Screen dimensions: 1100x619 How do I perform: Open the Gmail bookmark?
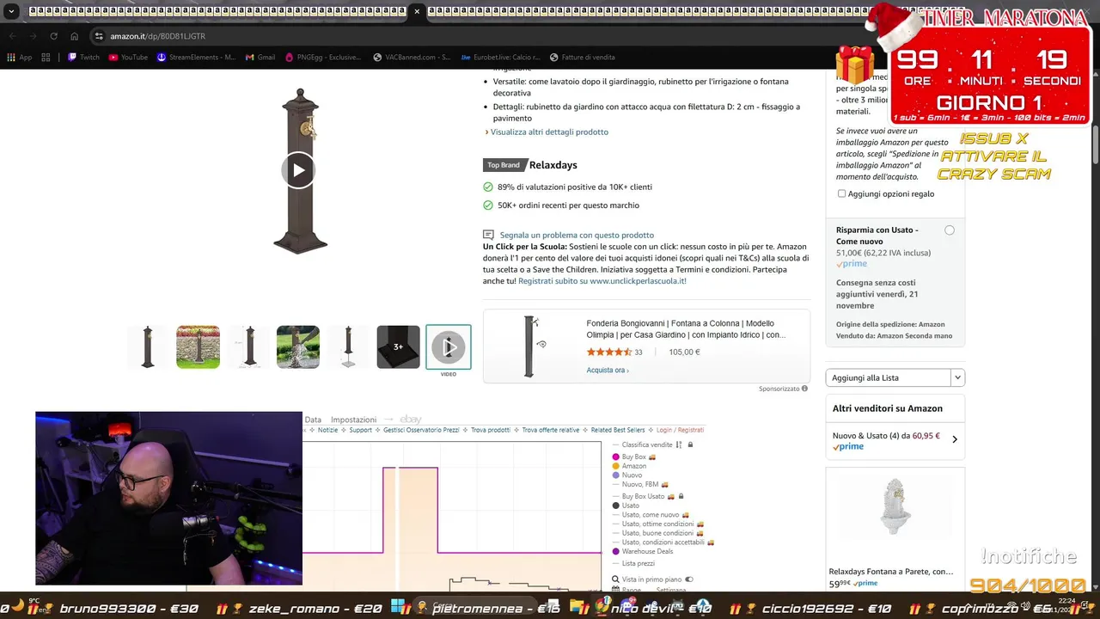[260, 58]
